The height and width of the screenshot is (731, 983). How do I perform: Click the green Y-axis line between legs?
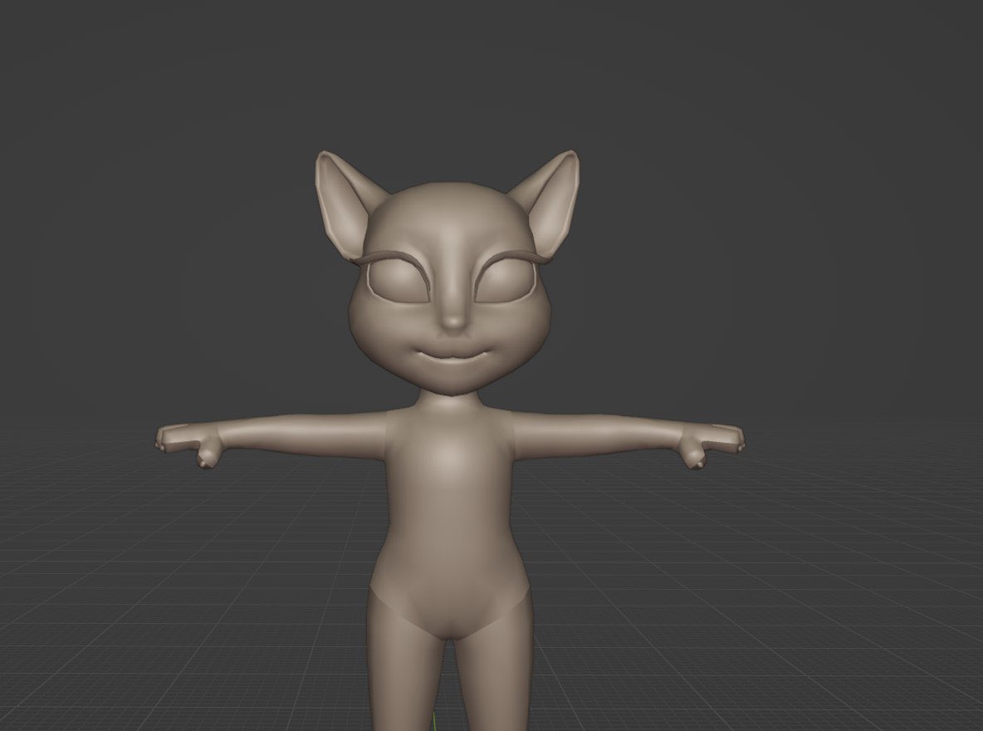434,722
